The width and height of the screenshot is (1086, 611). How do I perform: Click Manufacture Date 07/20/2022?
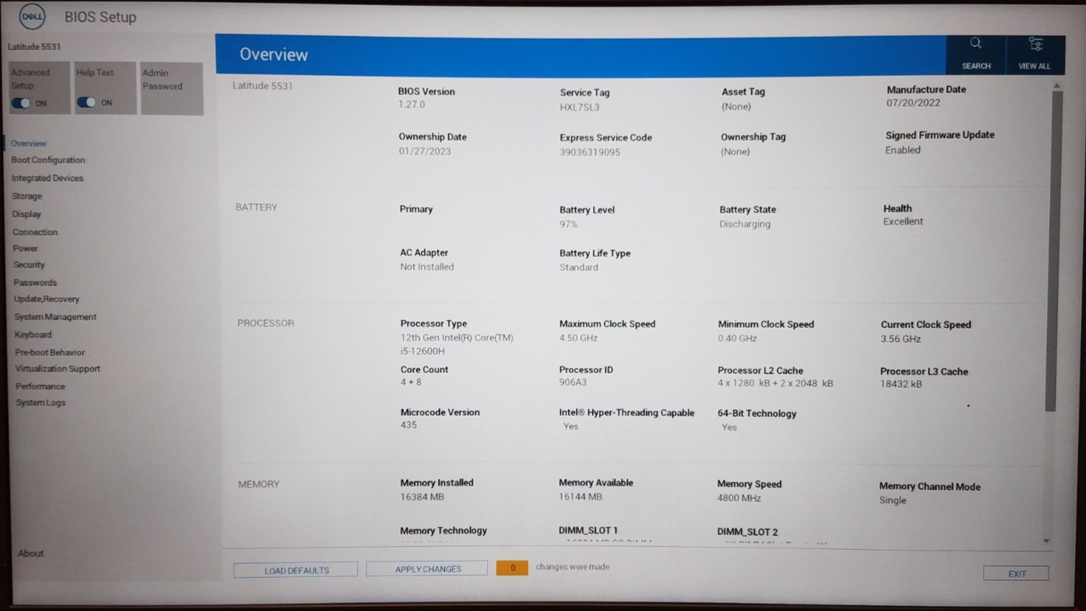[913, 103]
